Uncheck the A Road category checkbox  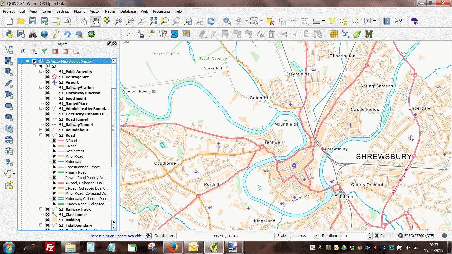pyautogui.click(x=54, y=141)
